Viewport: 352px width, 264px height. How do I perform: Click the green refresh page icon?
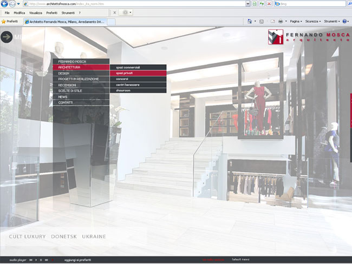pos(262,4)
